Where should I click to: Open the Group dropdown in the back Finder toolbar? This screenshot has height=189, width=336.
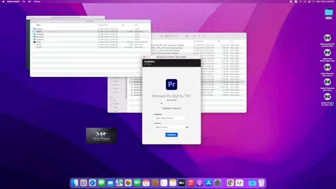pos(187,36)
